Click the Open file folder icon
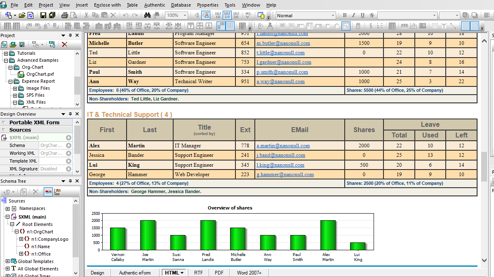This screenshot has height=277, width=494. (21, 15)
